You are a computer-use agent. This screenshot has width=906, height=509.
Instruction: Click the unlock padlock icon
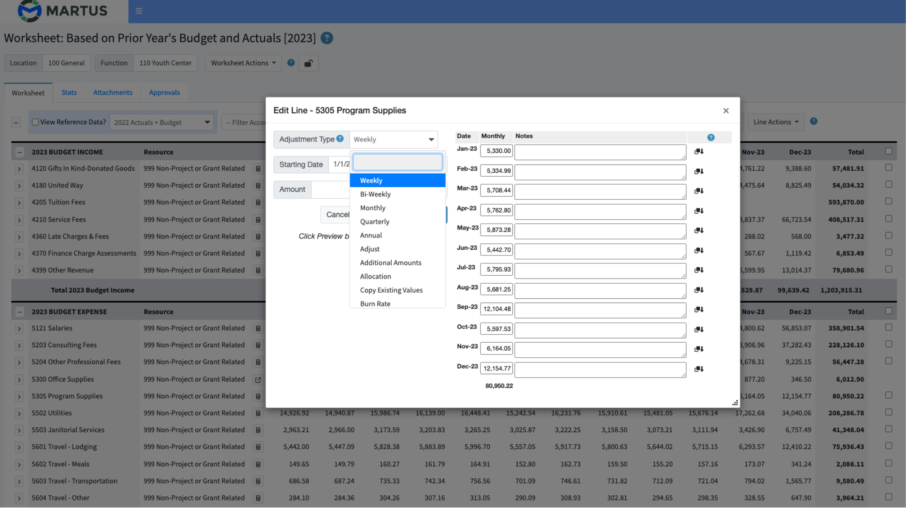pos(309,63)
